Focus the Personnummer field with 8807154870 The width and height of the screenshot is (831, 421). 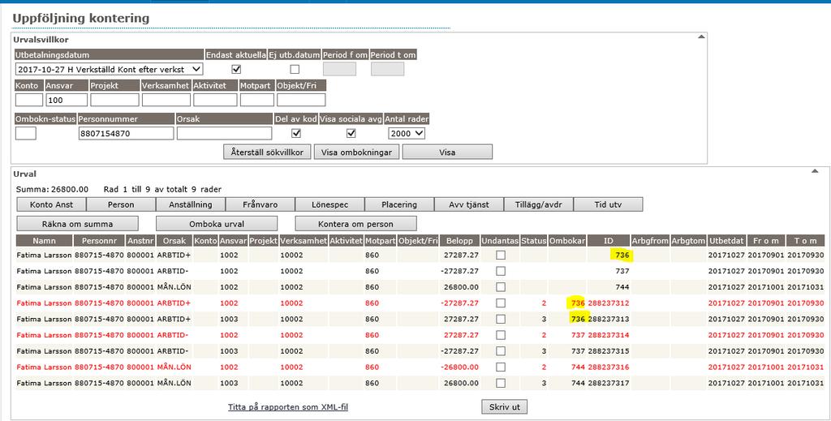click(126, 133)
